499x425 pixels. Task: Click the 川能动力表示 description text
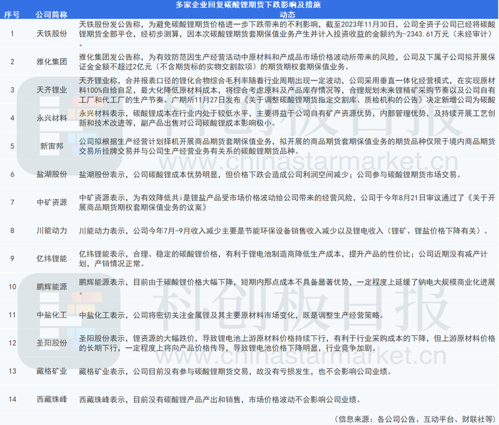click(x=284, y=231)
